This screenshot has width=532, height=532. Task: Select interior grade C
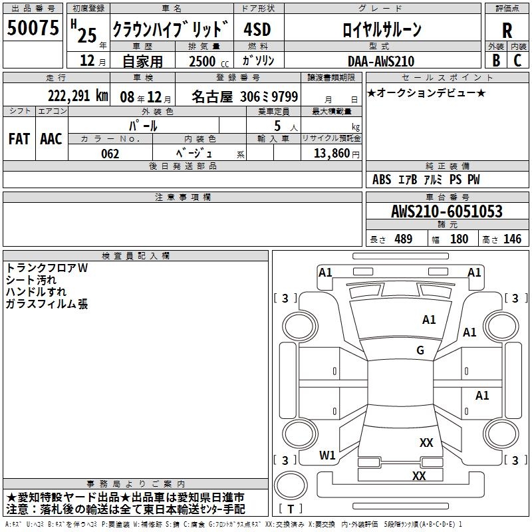[x=517, y=61]
